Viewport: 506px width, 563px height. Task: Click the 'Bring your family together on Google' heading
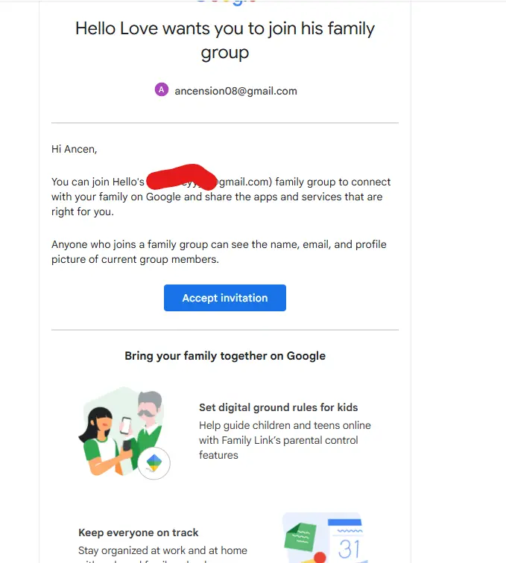tap(225, 356)
